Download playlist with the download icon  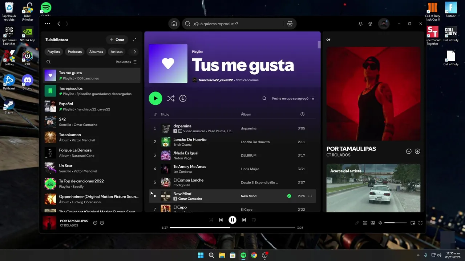[x=183, y=98]
